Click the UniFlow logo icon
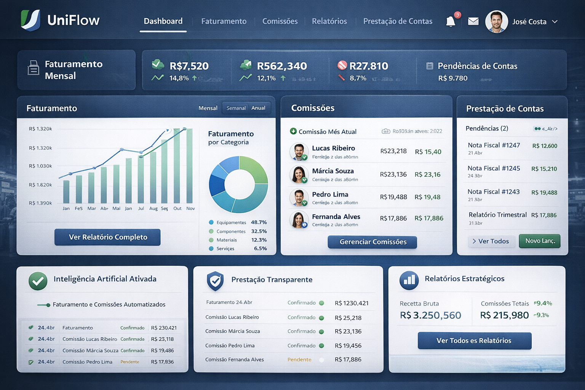 coord(31,20)
